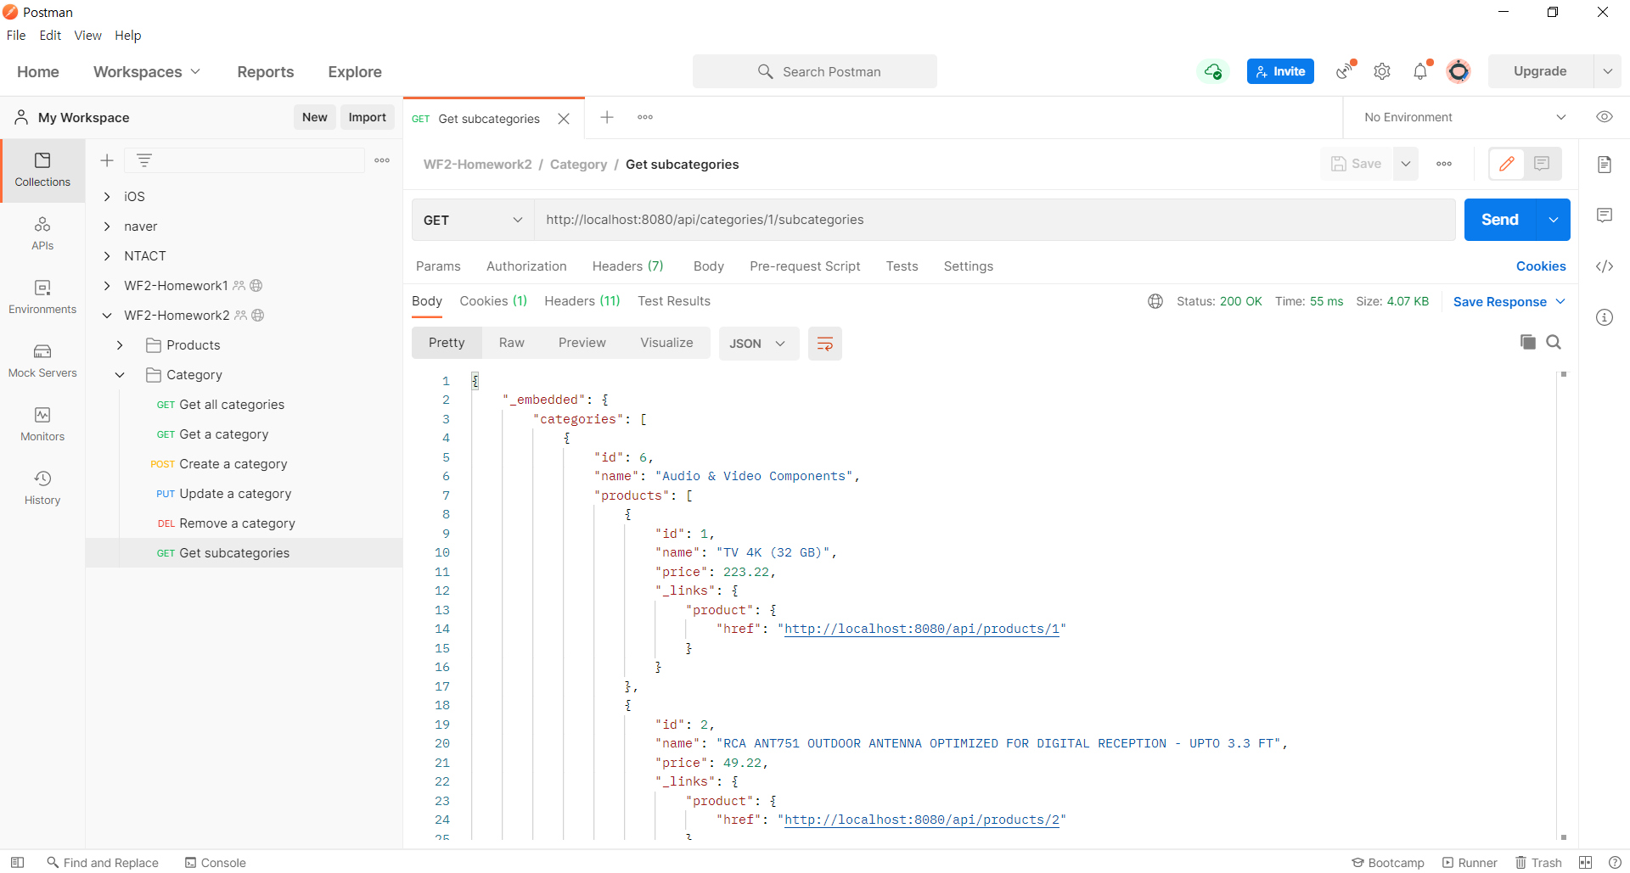Switch to the Authorization tab
Screen dimensions: 1630x873
526,266
